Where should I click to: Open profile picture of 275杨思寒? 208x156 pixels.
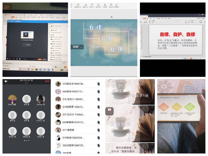(58, 107)
